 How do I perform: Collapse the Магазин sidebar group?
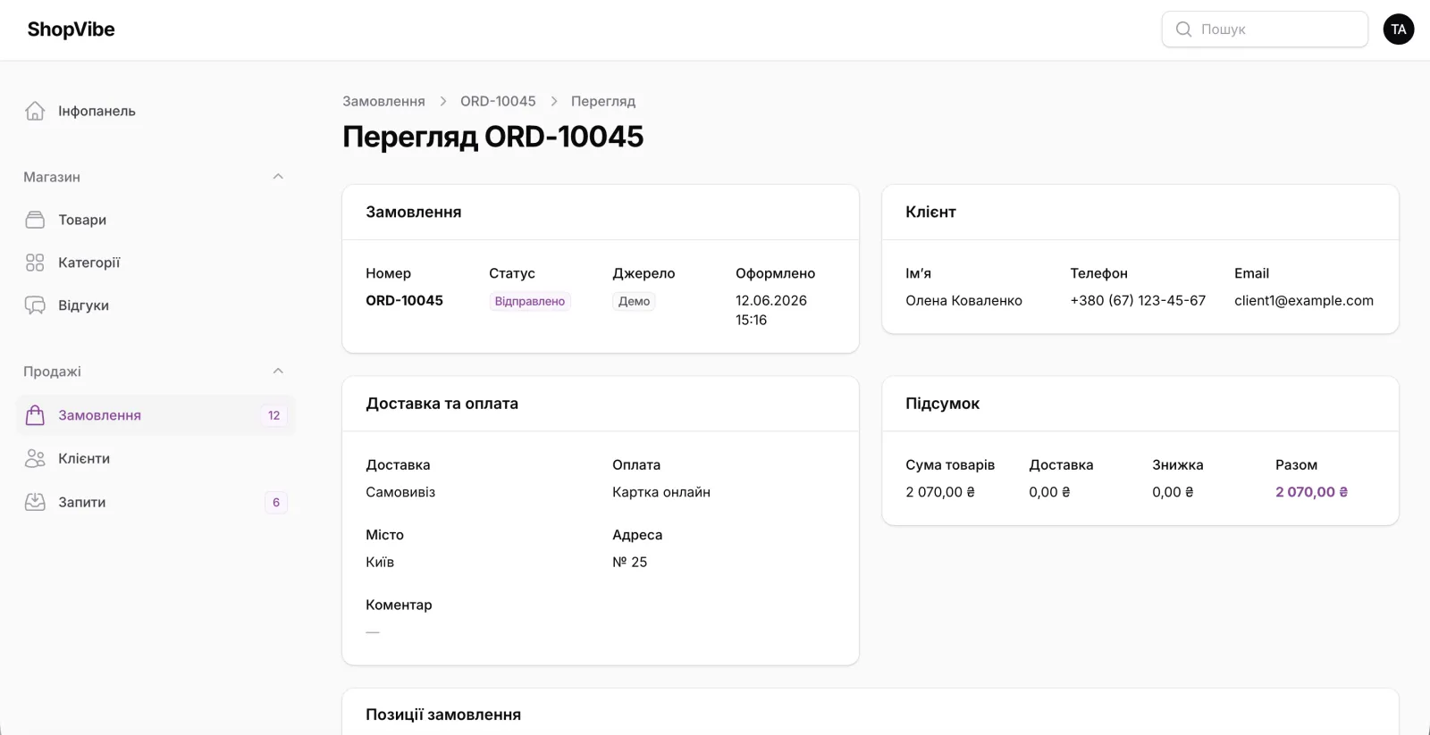[x=278, y=177]
